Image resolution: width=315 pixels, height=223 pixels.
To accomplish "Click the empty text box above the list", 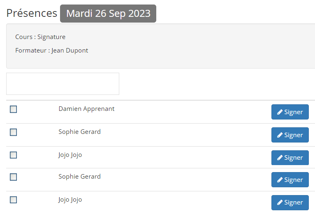I will pos(63,84).
